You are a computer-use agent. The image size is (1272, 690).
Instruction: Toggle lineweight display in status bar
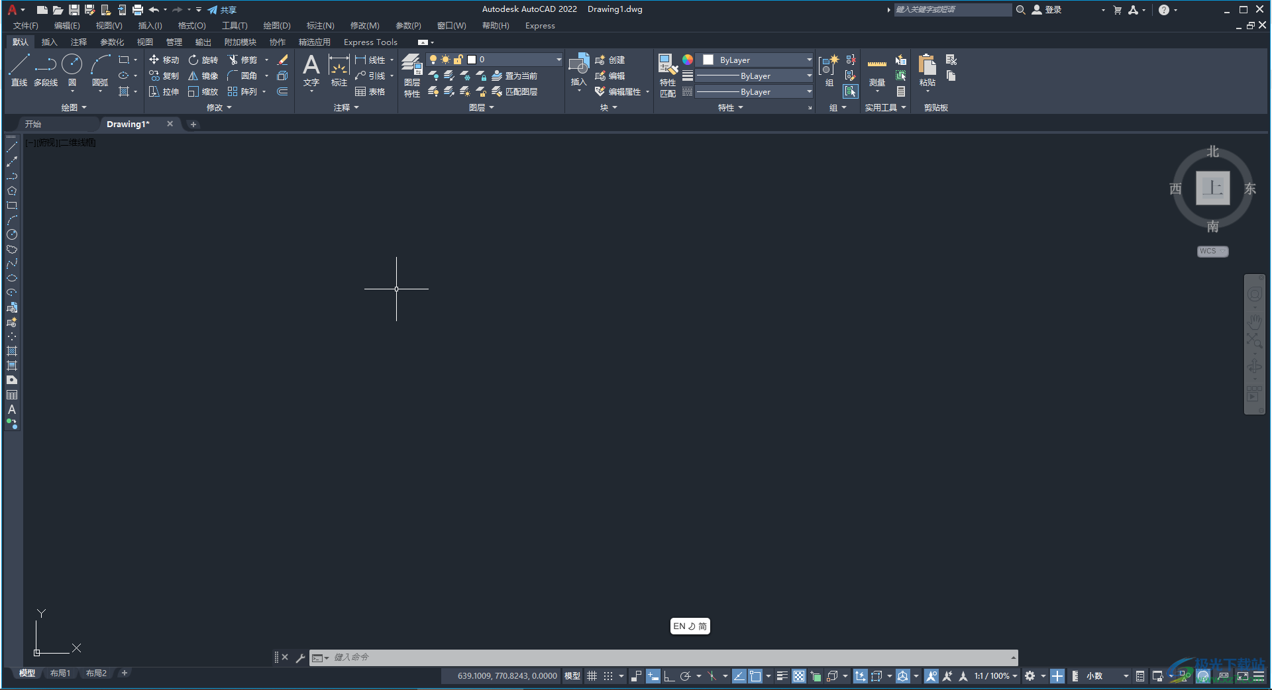point(782,676)
